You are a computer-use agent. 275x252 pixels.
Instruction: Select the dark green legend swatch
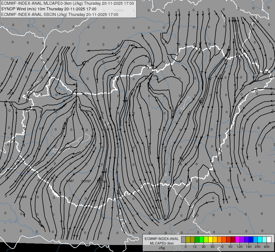coord(197,239)
